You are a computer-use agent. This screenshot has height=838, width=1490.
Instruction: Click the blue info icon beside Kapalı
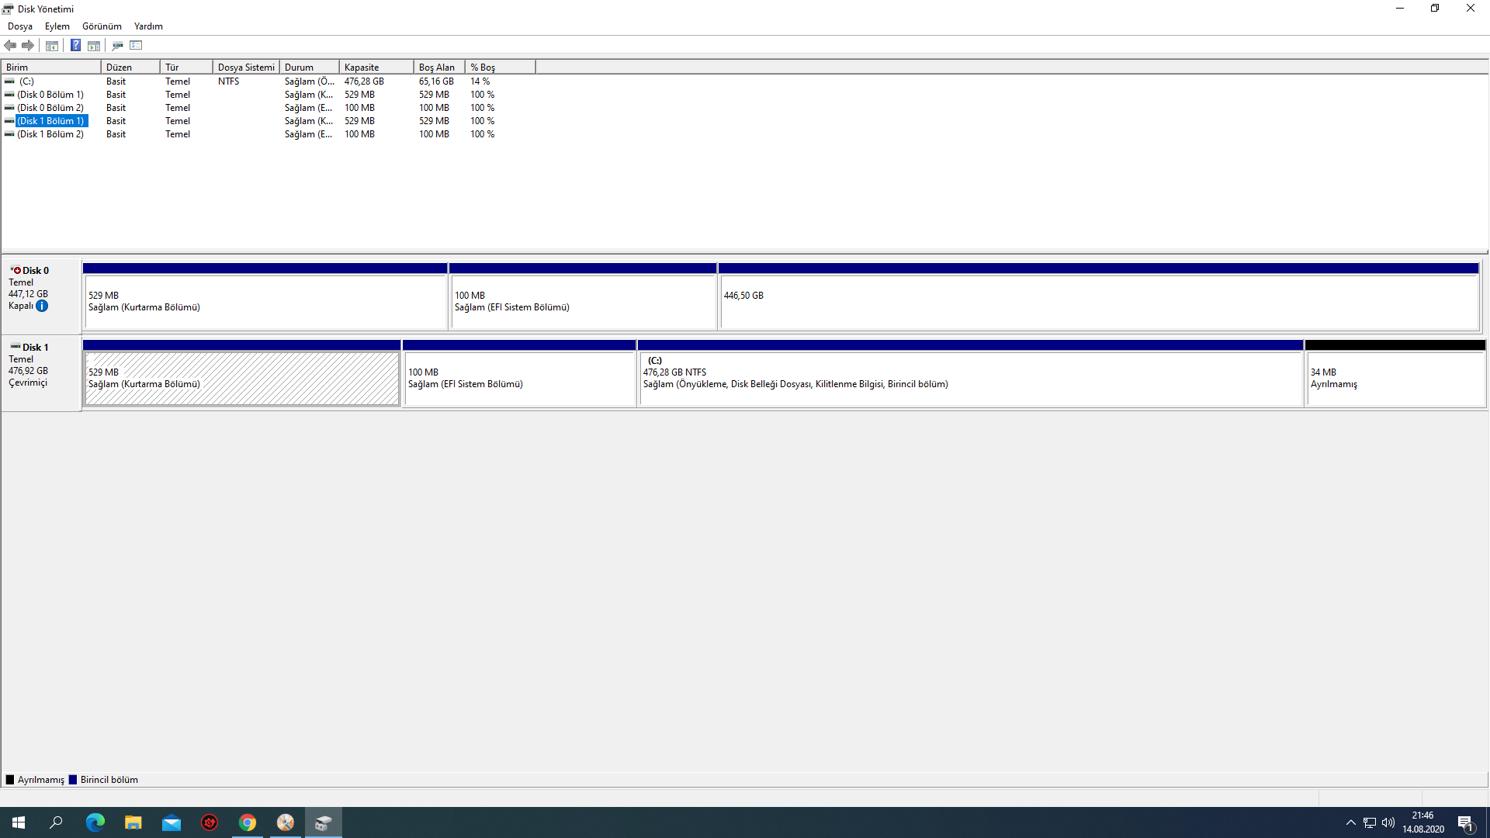tap(42, 306)
